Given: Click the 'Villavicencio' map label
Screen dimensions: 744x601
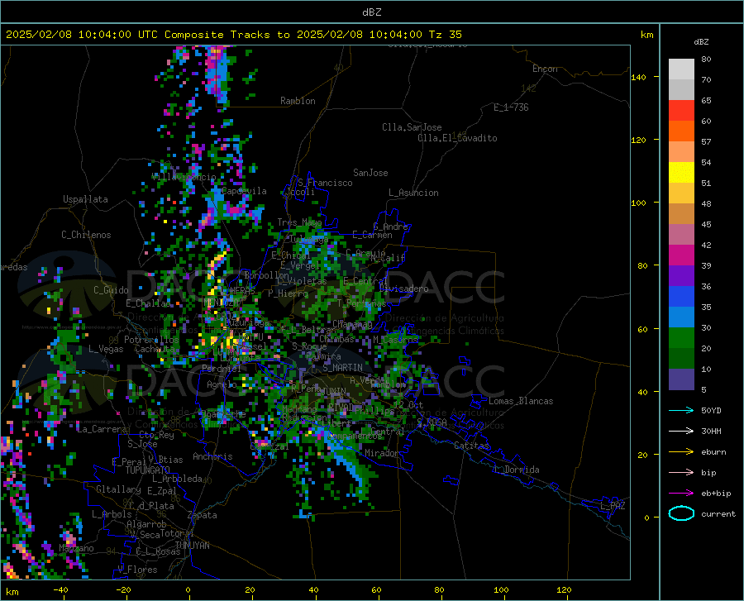Looking at the screenshot, I should [x=184, y=177].
